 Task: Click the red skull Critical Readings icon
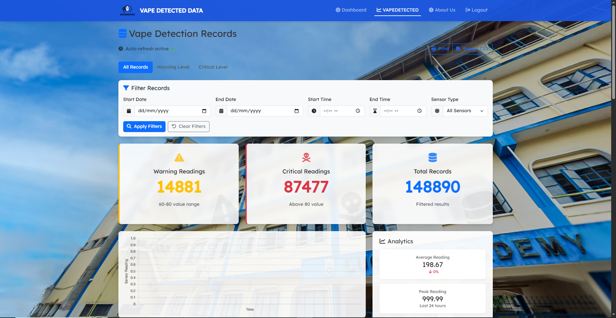(306, 157)
